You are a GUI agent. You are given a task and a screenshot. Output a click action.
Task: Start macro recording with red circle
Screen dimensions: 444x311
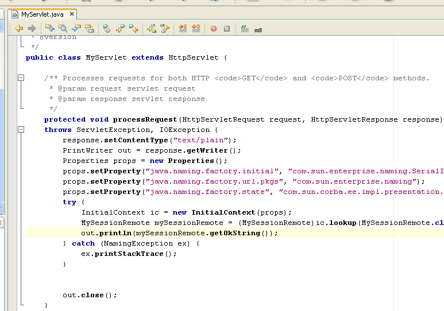214,28
